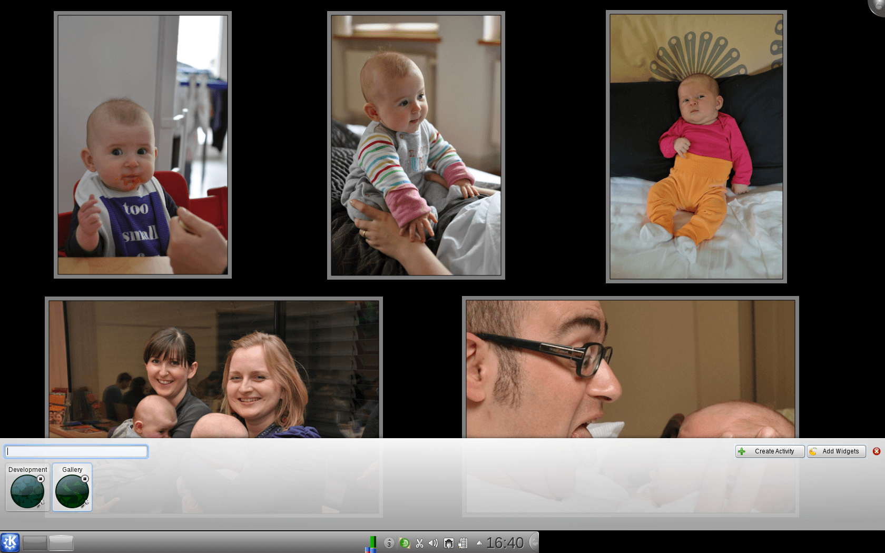
Task: Open the panel toolbox at panel's right edge
Action: click(534, 542)
